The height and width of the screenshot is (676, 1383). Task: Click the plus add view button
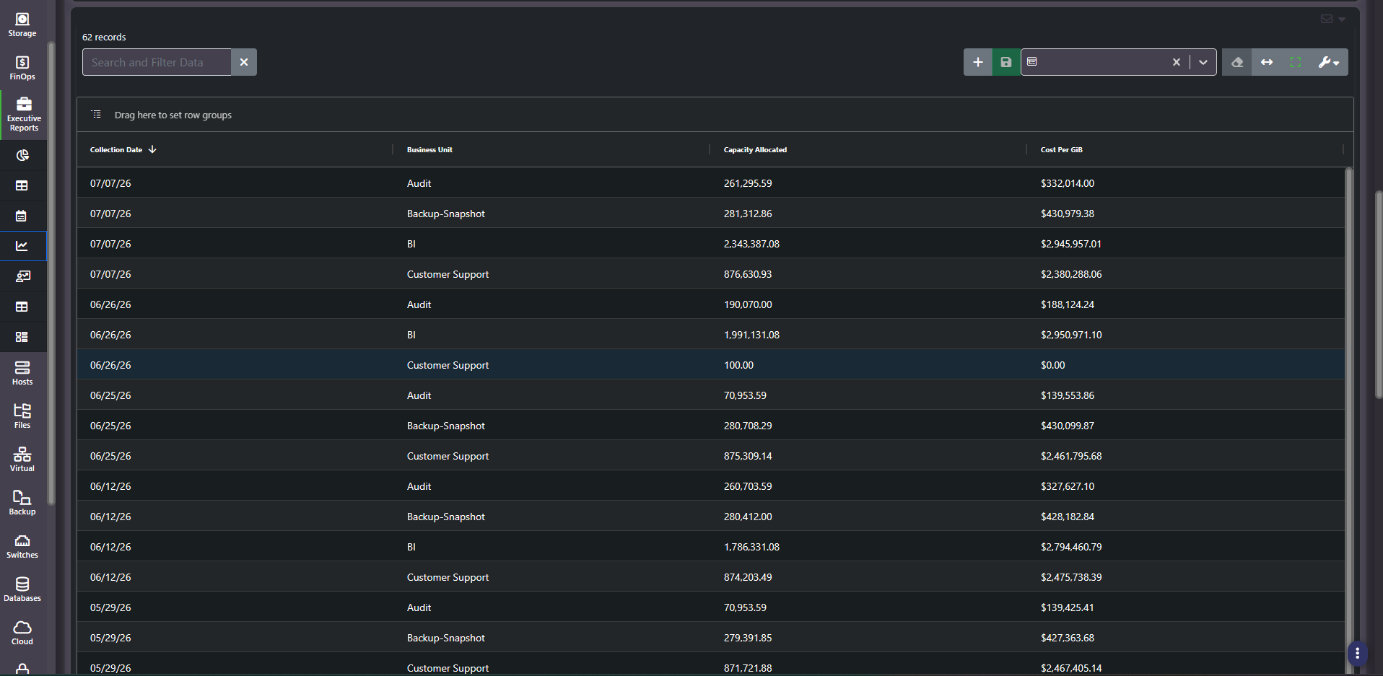[977, 62]
